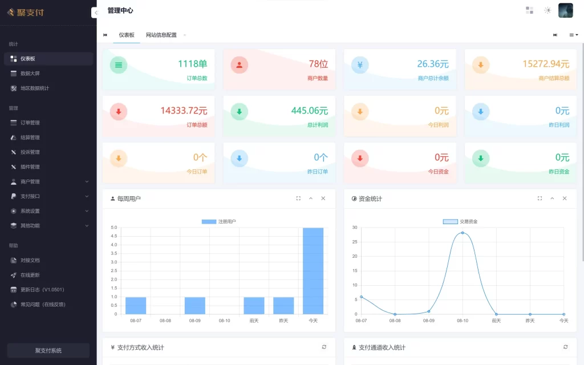Switch to the 网站信息配置 tab
This screenshot has height=365, width=584.
[161, 35]
